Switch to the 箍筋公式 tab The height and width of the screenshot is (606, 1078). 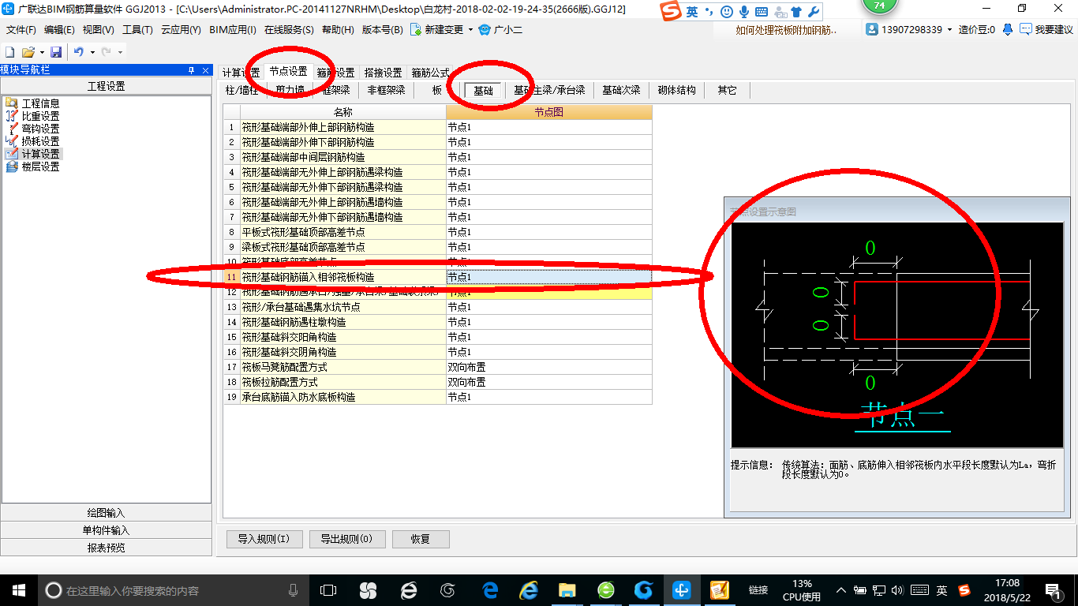pyautogui.click(x=431, y=73)
